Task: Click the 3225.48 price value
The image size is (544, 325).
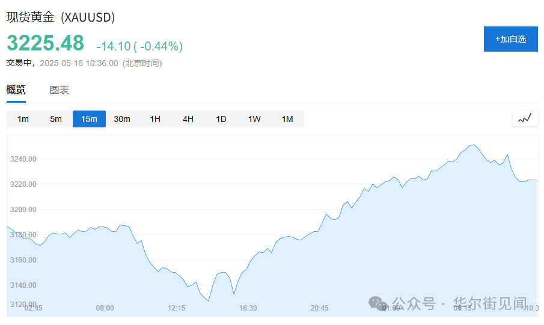Action: point(46,43)
